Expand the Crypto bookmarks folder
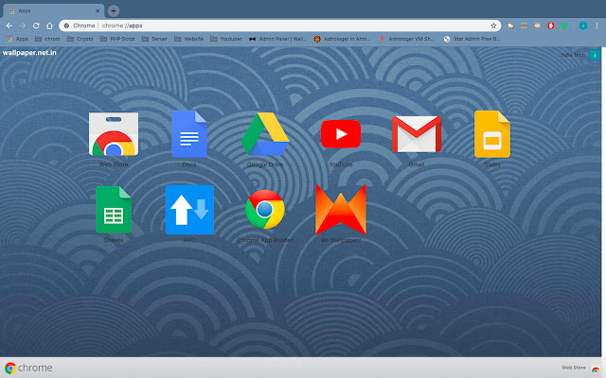This screenshot has width=606, height=378. (80, 39)
